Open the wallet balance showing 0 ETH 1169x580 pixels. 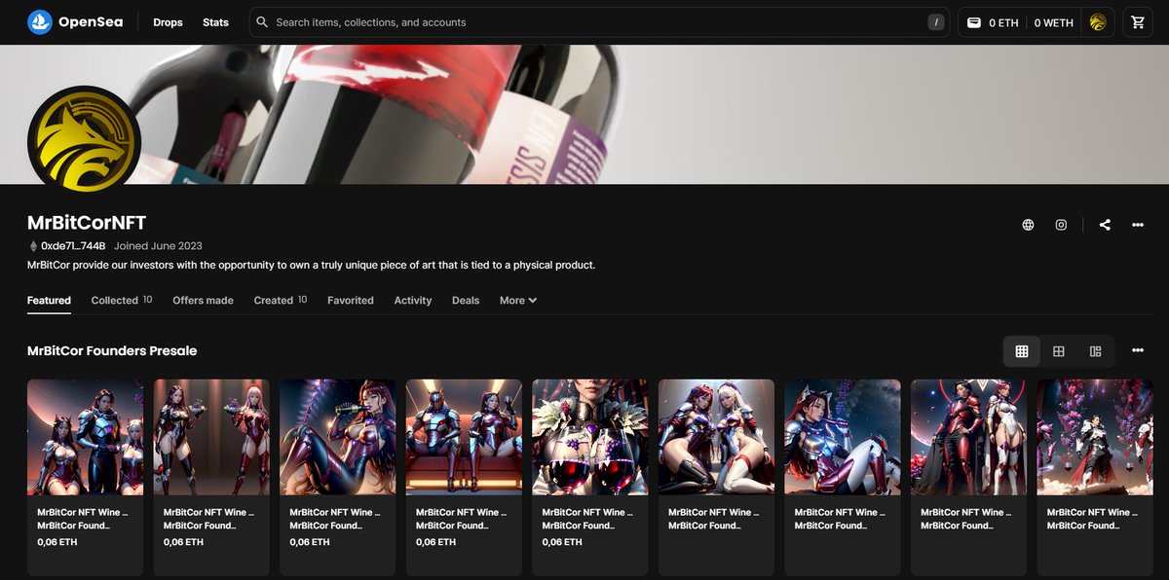tap(993, 22)
